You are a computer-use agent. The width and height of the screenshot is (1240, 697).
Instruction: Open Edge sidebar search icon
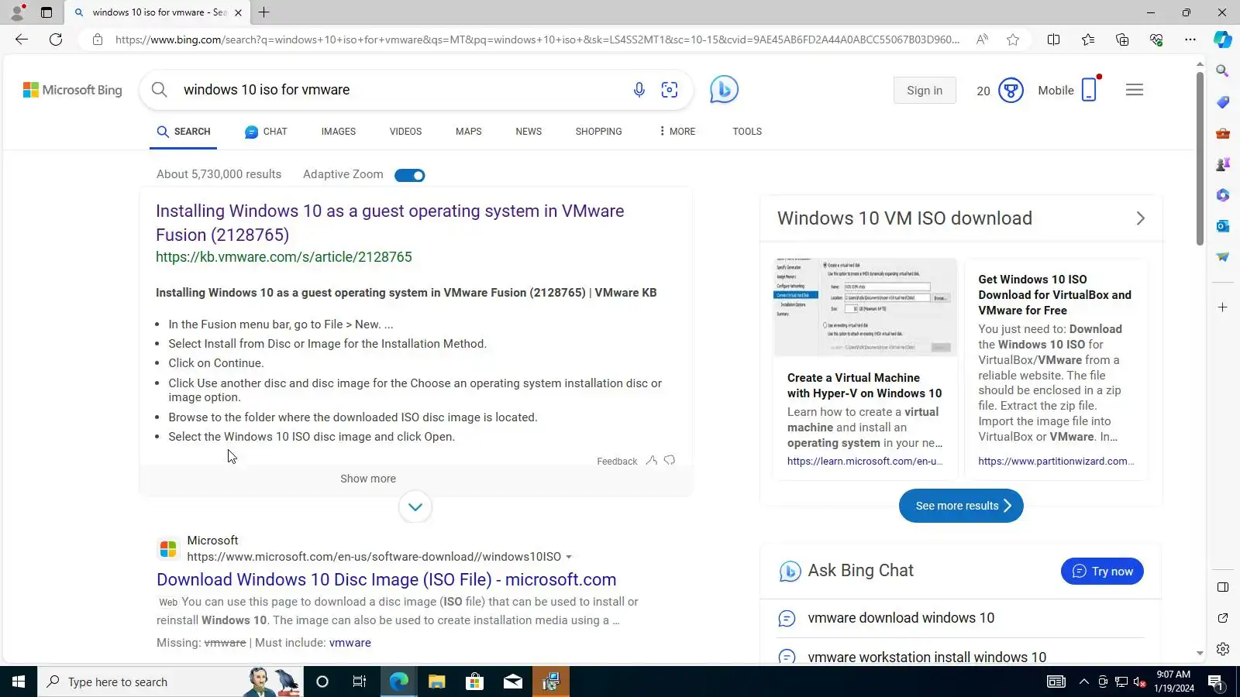coord(1223,71)
